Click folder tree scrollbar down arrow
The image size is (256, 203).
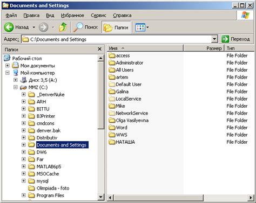[101, 197]
